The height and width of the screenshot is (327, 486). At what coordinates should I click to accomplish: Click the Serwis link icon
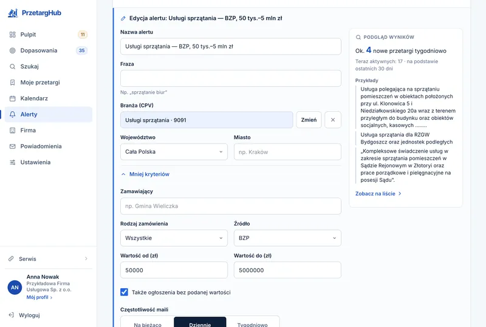11,259
